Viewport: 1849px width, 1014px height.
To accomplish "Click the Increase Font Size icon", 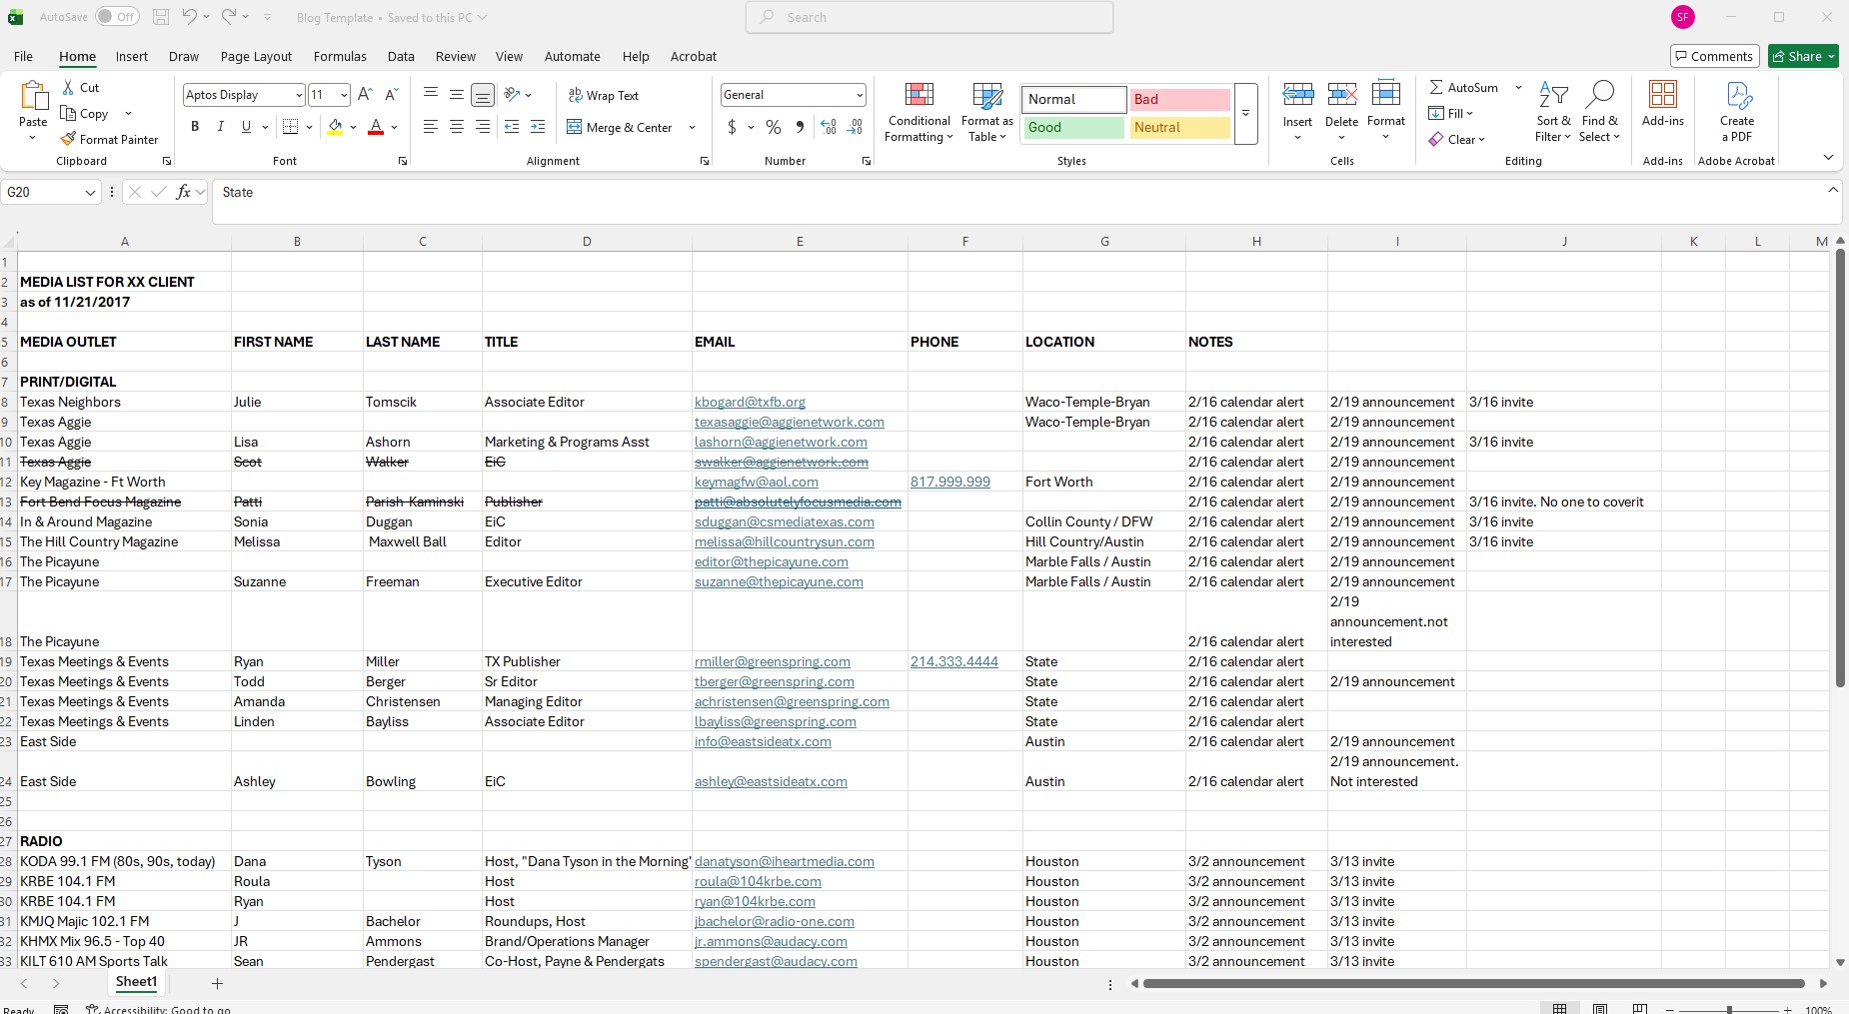I will click(365, 95).
